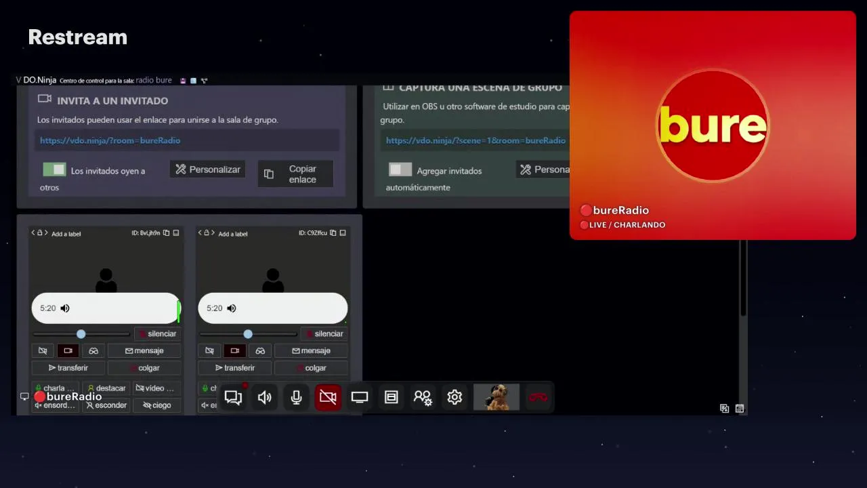Screen dimensions: 867x488
Task: Click esconder button for guest BvLjh9n
Action: point(106,405)
